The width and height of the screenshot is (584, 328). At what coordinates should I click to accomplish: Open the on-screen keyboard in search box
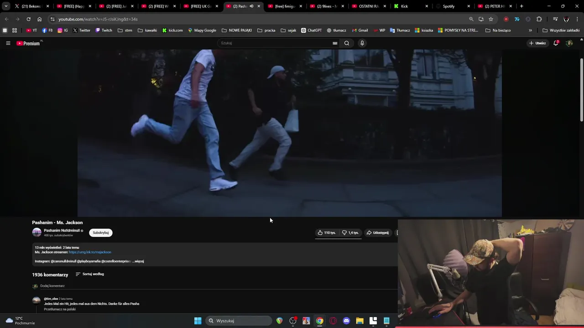(335, 43)
